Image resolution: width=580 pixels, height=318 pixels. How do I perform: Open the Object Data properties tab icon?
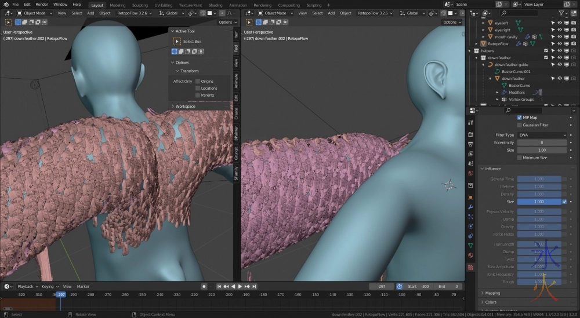click(x=470, y=246)
